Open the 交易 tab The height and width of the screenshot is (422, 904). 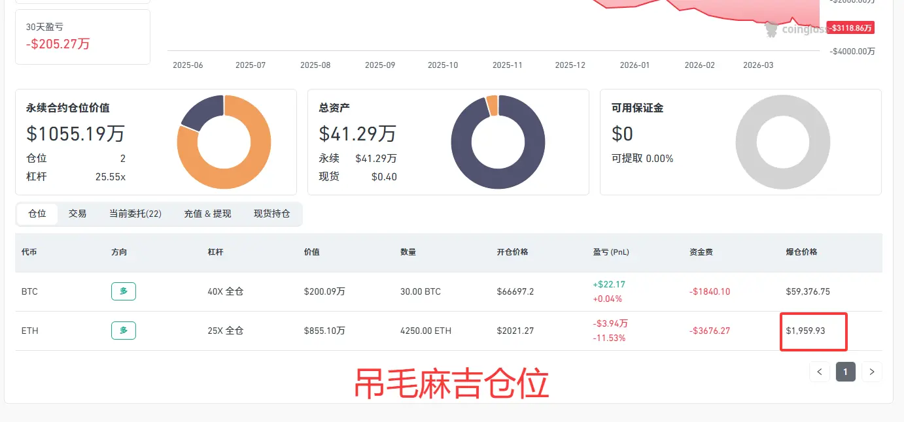78,214
